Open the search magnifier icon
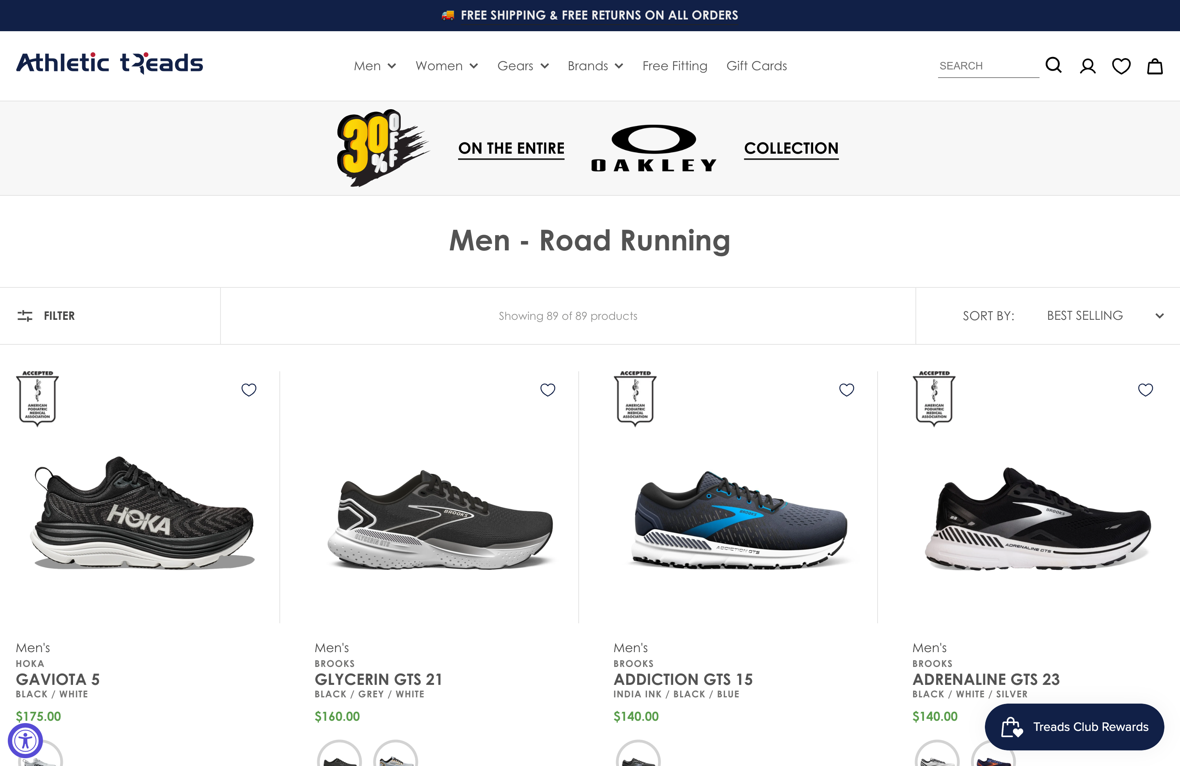This screenshot has width=1180, height=766. [1053, 65]
